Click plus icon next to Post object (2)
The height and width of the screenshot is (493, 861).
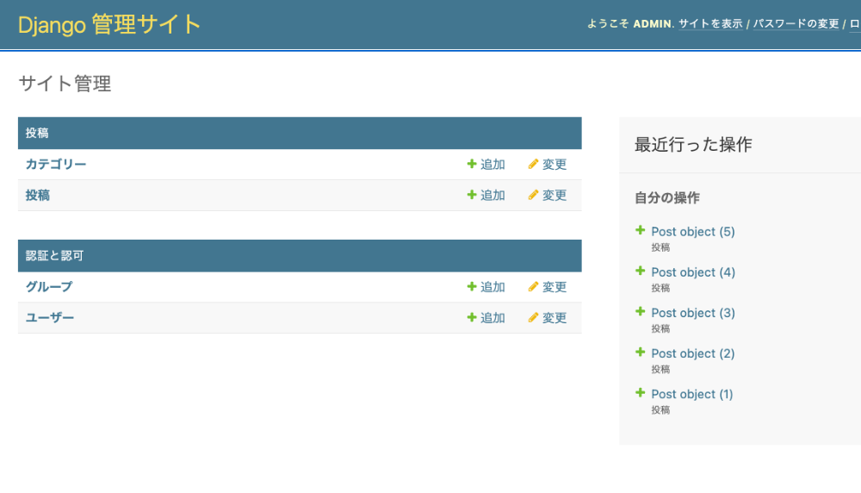pyautogui.click(x=640, y=353)
